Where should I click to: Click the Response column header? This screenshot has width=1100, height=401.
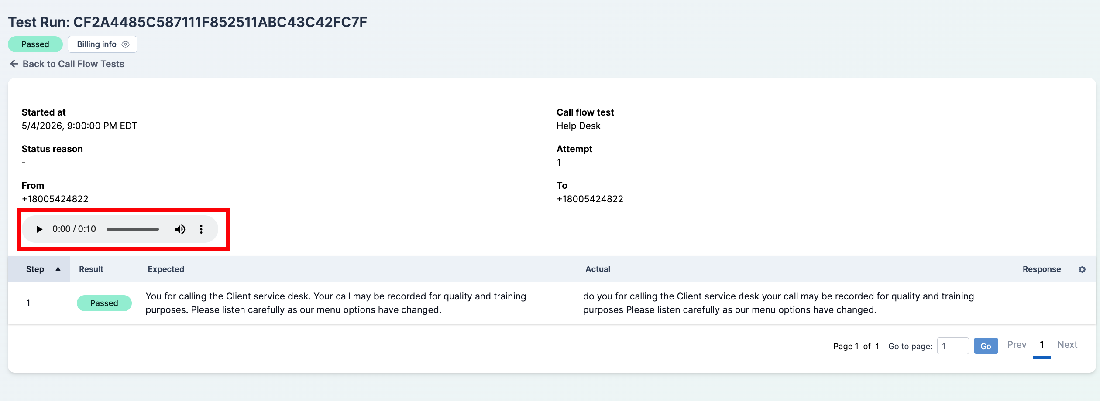(x=1042, y=269)
